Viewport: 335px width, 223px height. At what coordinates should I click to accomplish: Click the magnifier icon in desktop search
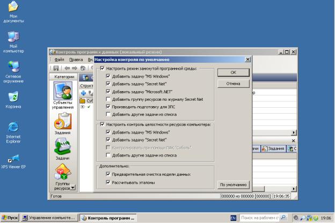click(x=283, y=218)
